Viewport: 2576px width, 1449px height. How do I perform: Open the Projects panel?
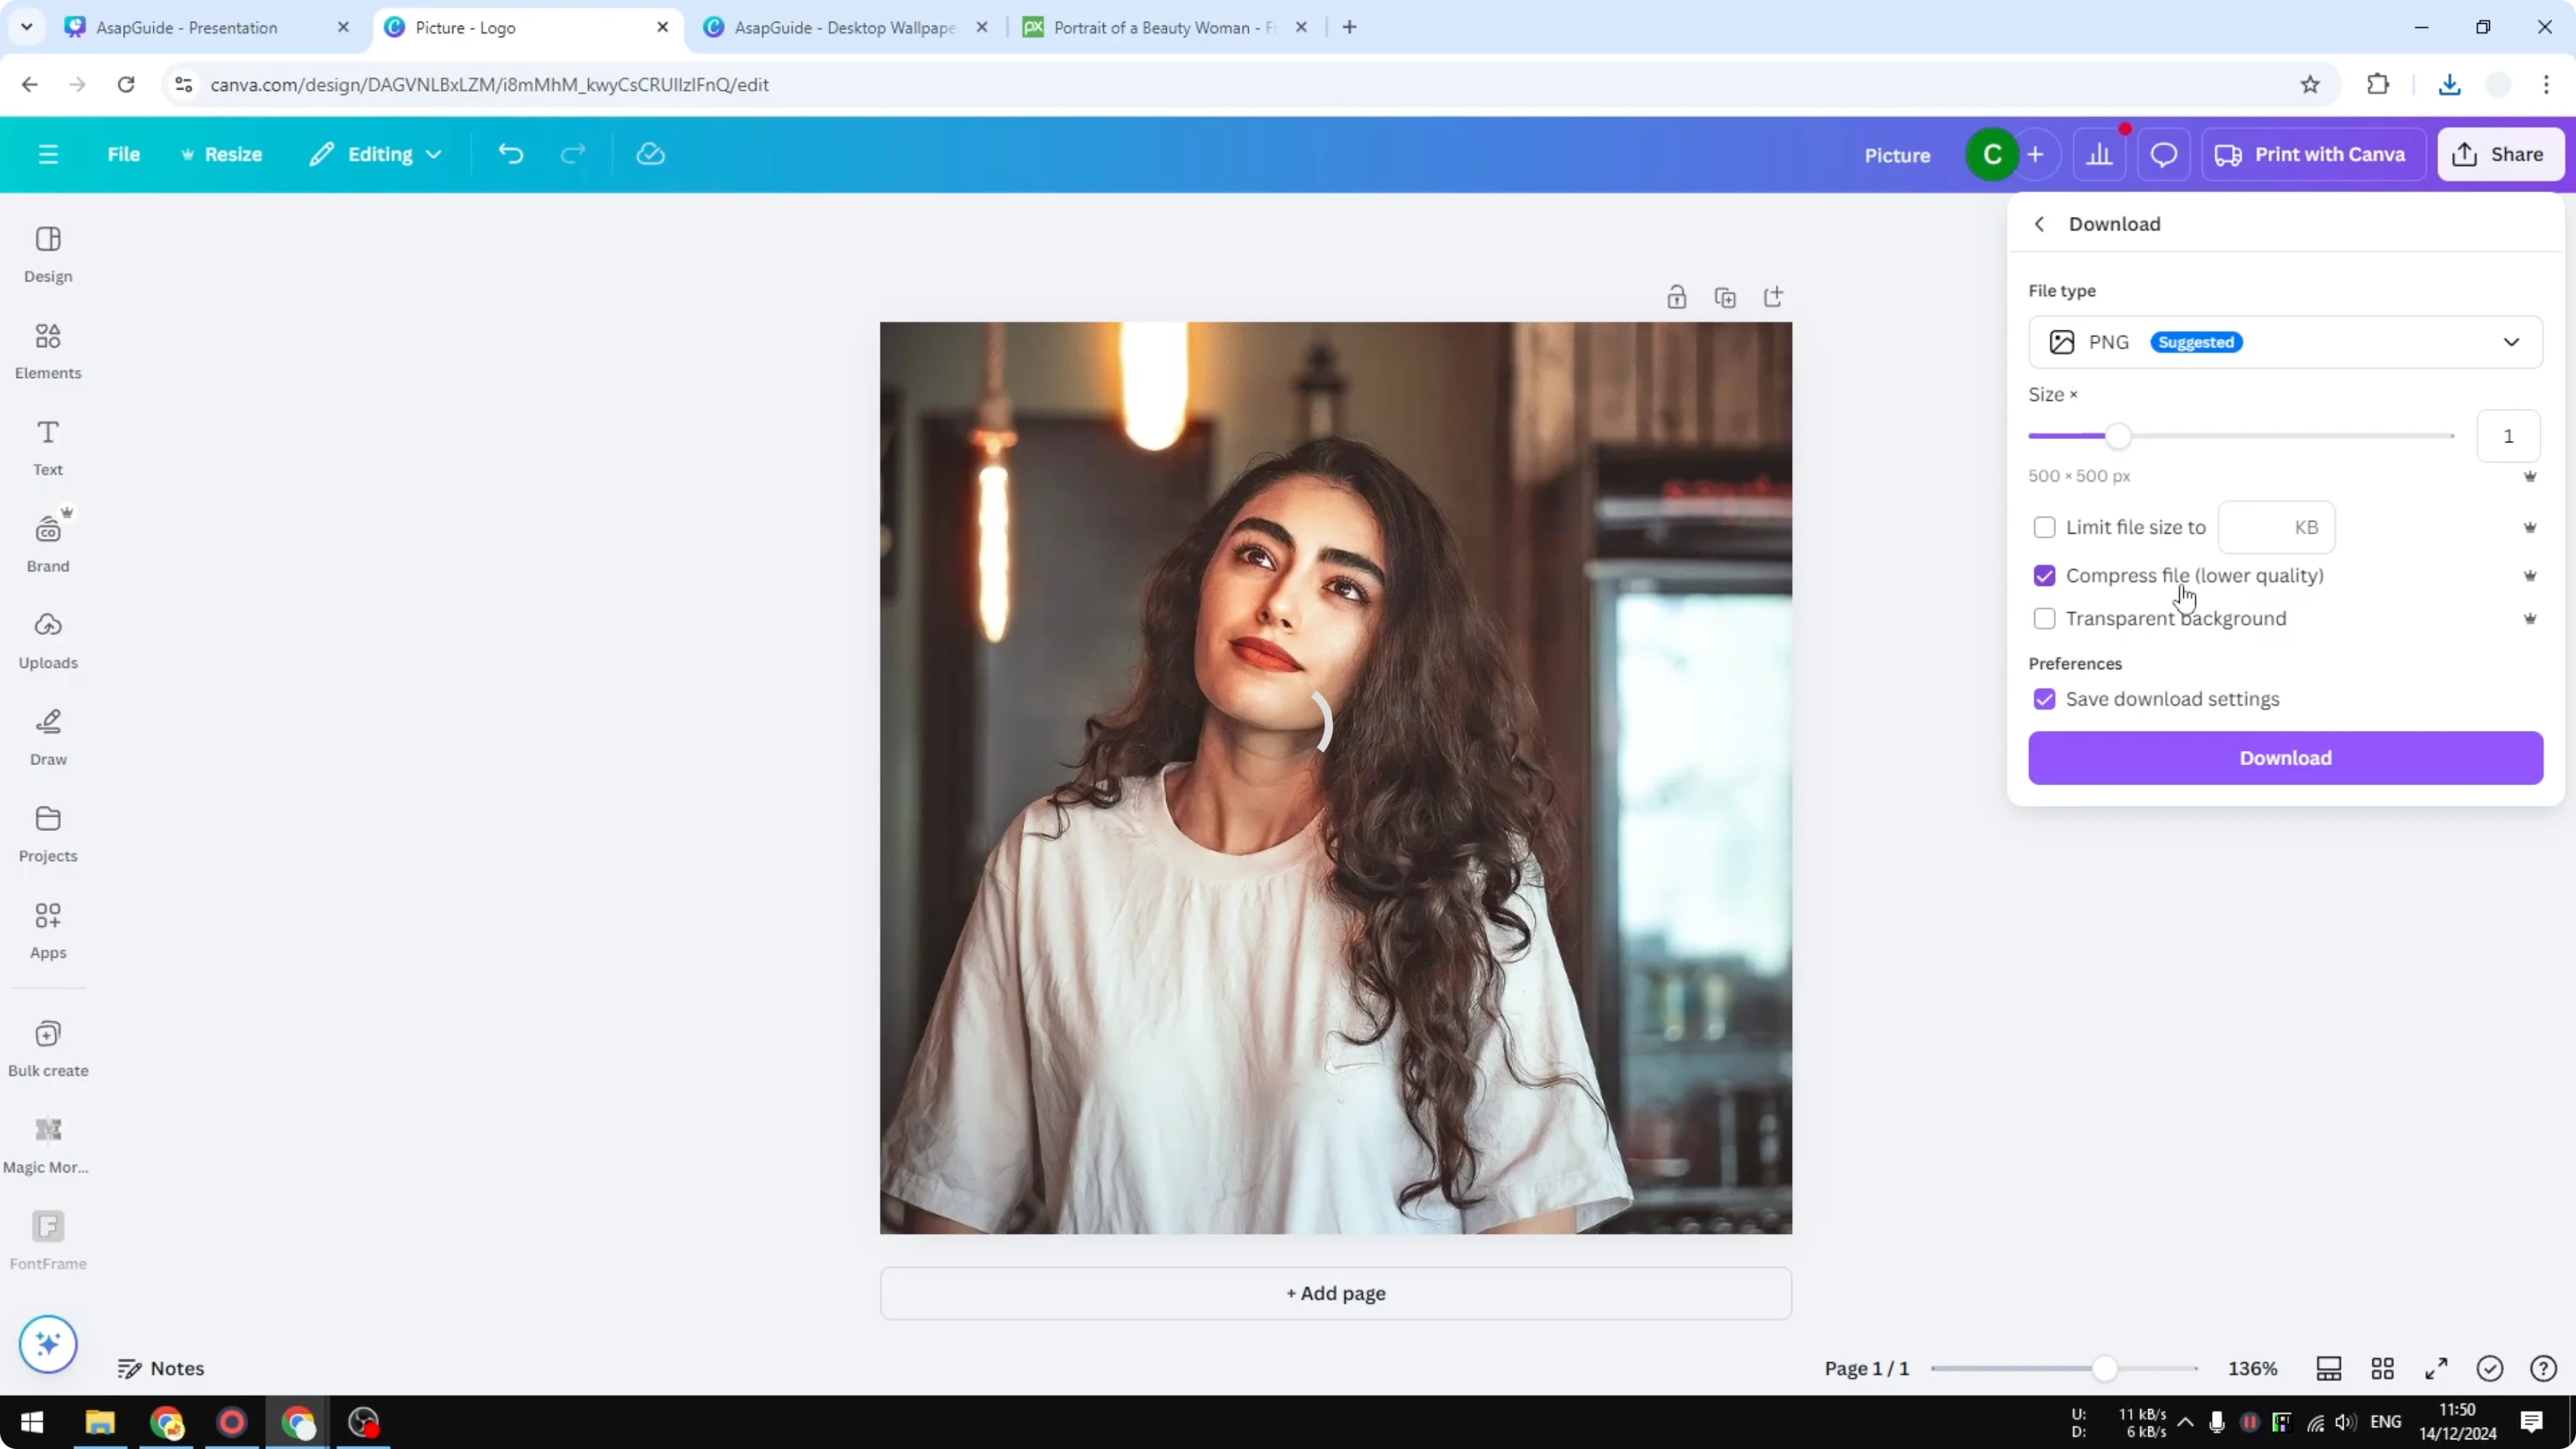tap(47, 832)
